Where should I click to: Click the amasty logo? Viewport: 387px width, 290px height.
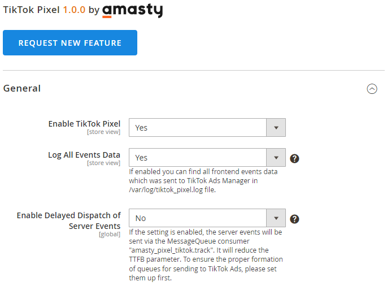coord(133,10)
